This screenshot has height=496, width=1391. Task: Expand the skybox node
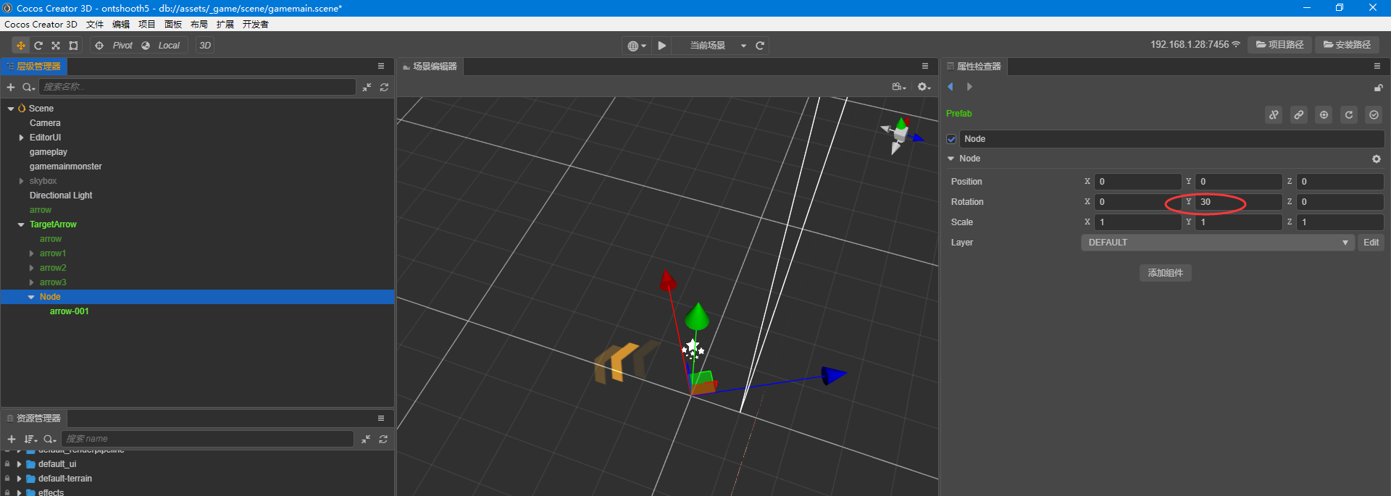(21, 181)
